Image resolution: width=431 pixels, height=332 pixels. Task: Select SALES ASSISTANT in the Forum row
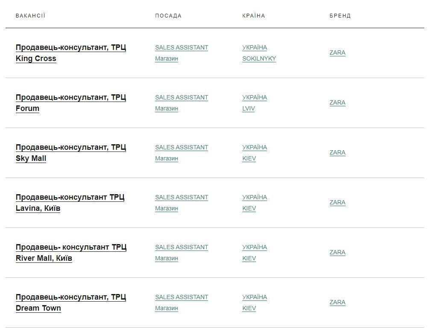pos(181,98)
